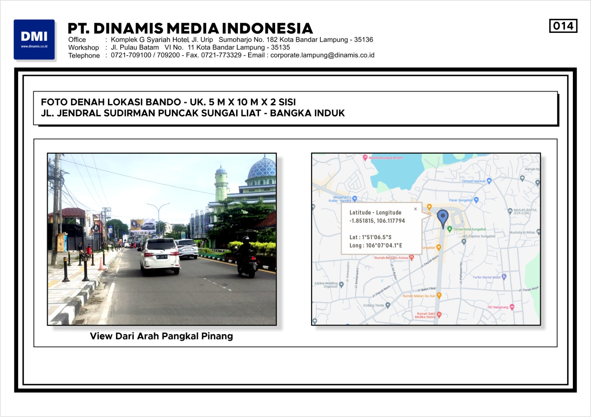Click the Rumah Makan Ibu Suri restaurant pin
591x417 pixels.
click(439, 295)
